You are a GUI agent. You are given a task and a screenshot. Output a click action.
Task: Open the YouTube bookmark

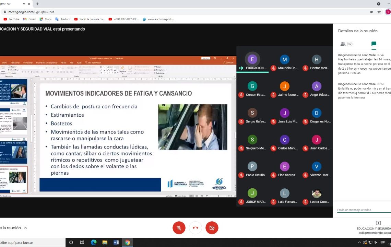pos(11,19)
